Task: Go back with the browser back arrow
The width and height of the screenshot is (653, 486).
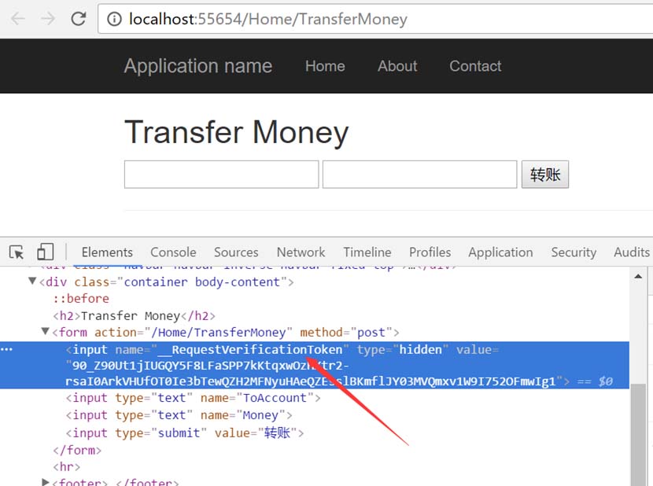Action: coord(17,19)
